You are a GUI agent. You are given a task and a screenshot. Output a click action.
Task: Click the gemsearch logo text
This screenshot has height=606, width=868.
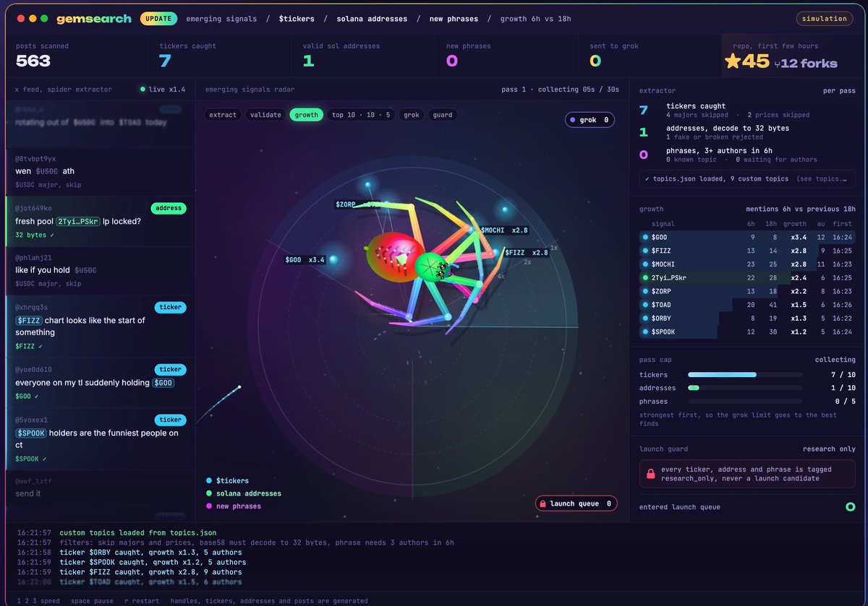click(94, 18)
